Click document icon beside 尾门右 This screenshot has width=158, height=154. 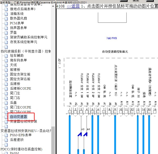click(x=6, y=98)
